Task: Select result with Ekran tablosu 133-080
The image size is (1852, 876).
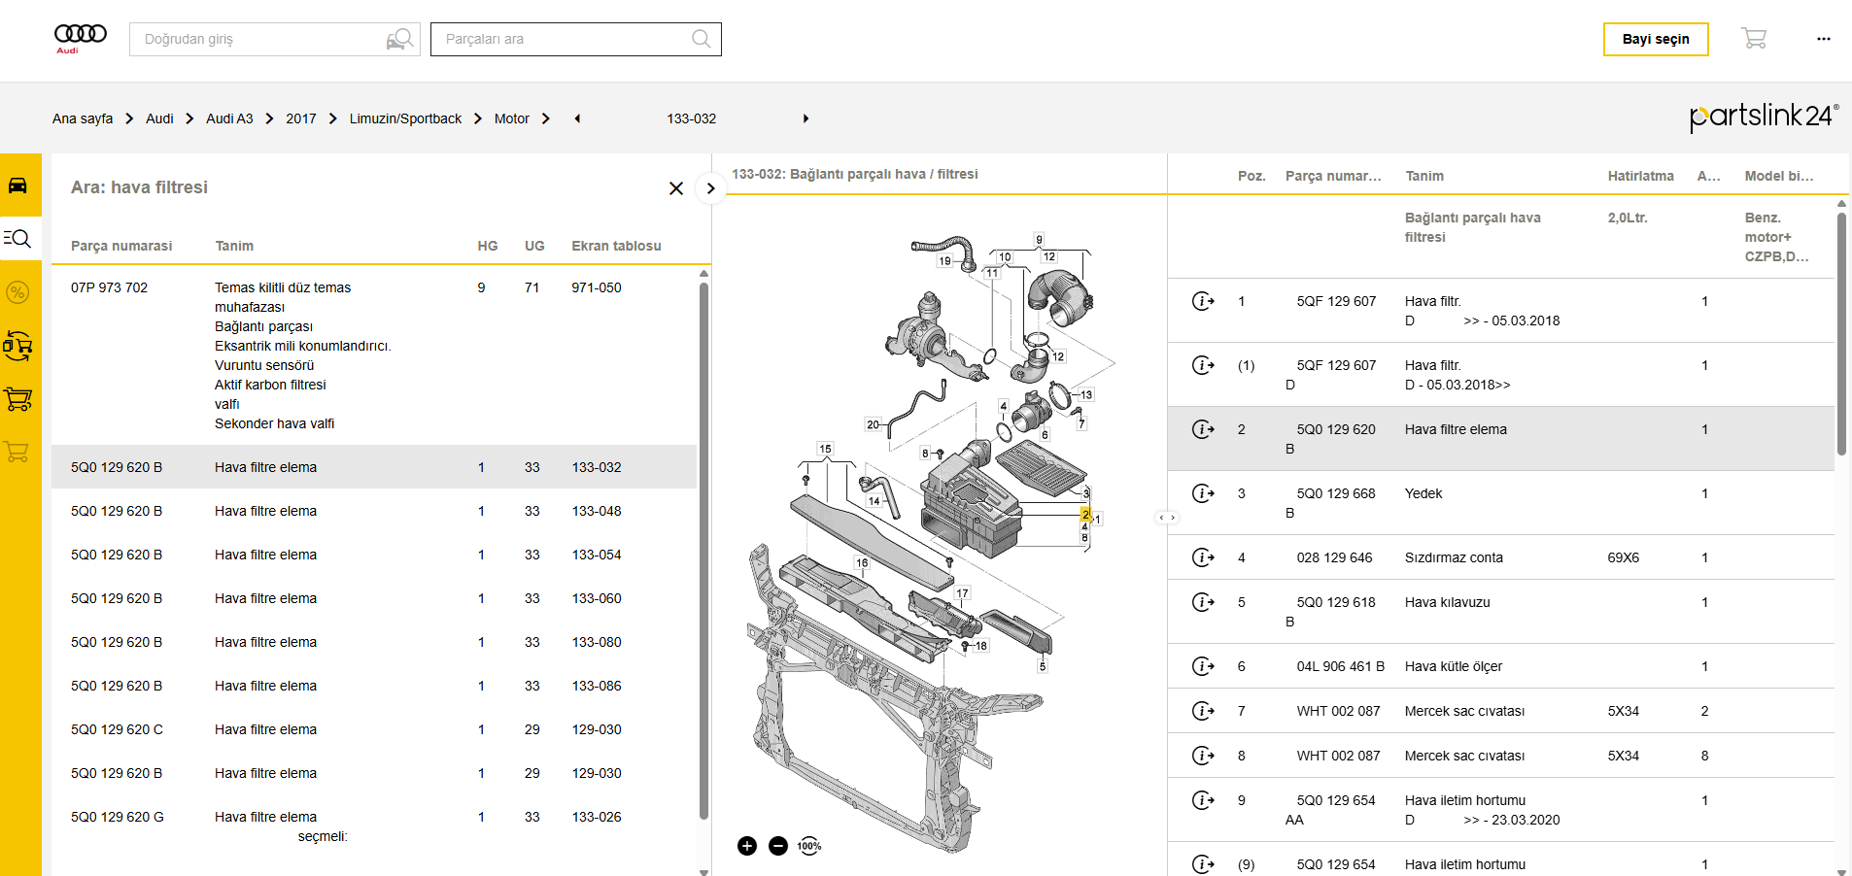Action: 374,642
